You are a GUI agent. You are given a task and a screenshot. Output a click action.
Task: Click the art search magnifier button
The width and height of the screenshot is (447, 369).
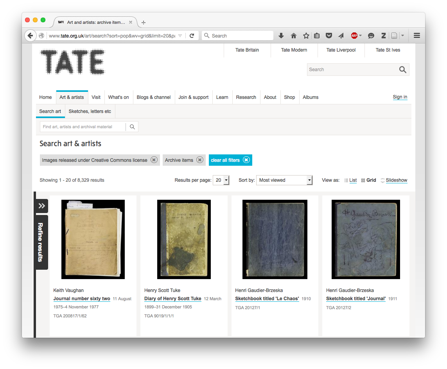(x=132, y=127)
